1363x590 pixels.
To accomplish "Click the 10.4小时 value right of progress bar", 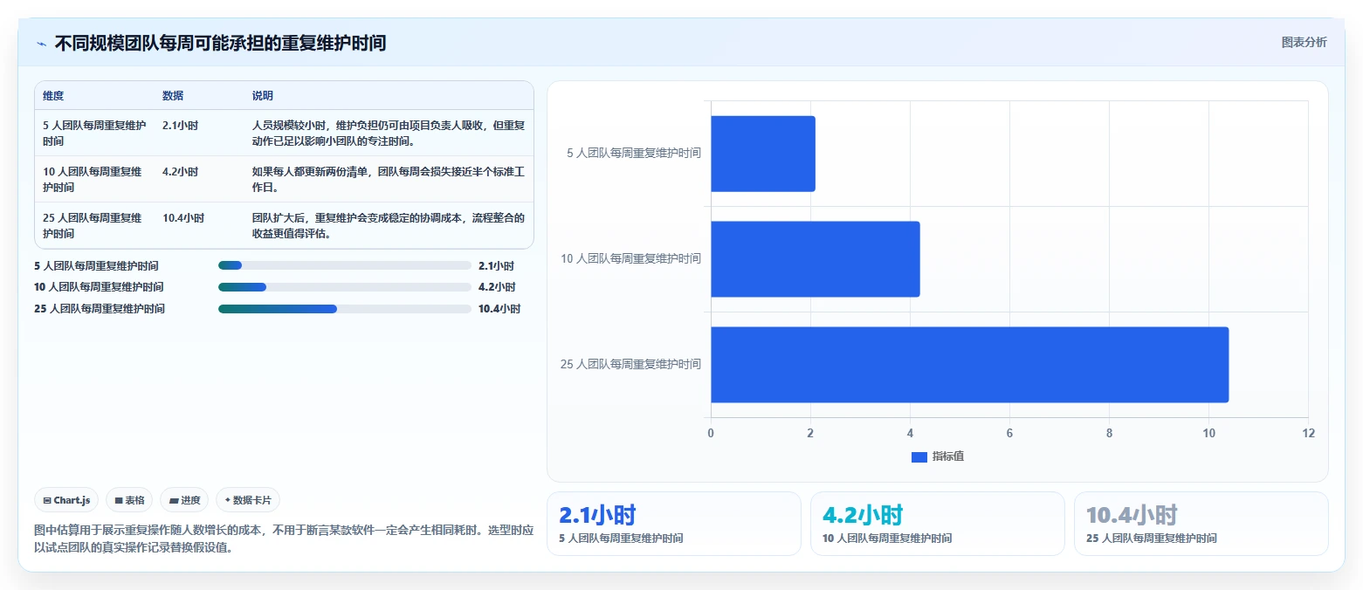I will point(499,309).
